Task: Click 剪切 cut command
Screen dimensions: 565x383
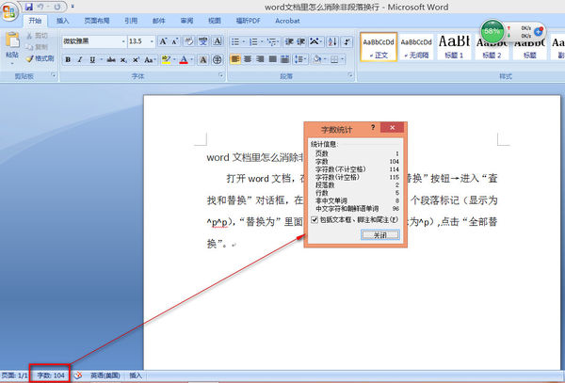Action: click(37, 35)
